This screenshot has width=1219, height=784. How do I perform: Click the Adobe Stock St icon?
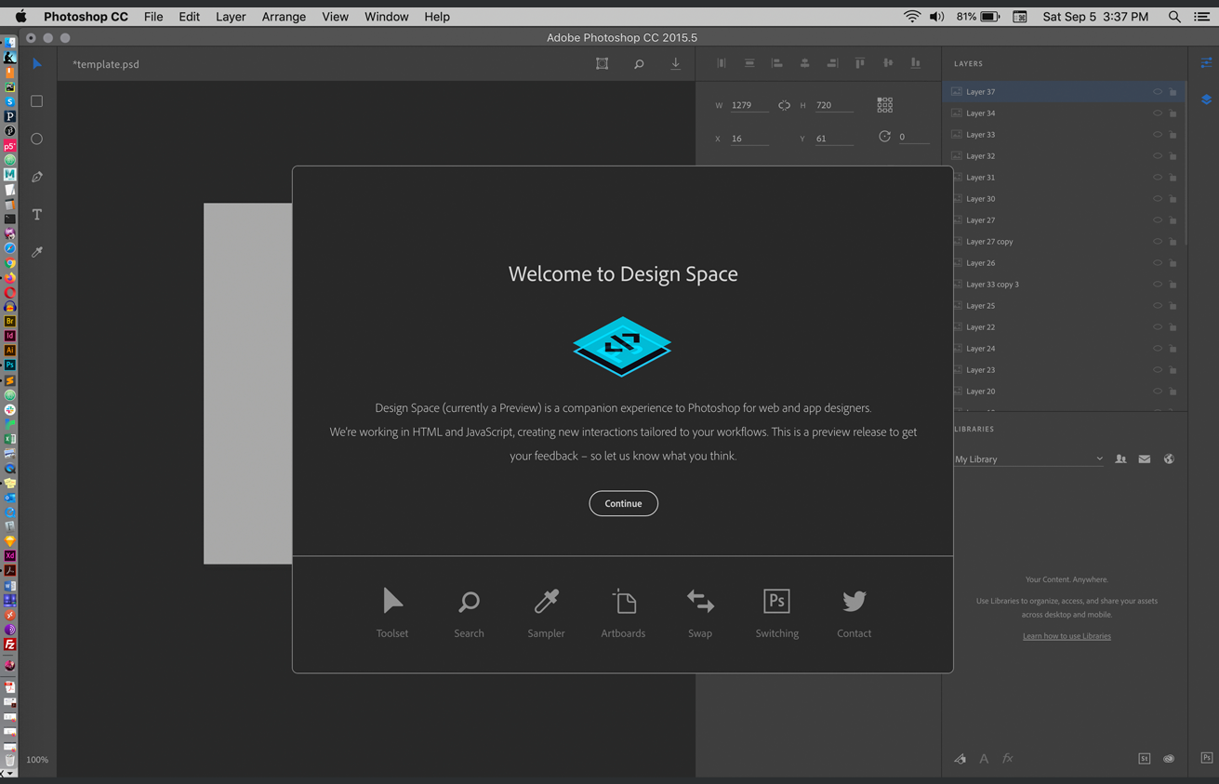(x=1145, y=759)
